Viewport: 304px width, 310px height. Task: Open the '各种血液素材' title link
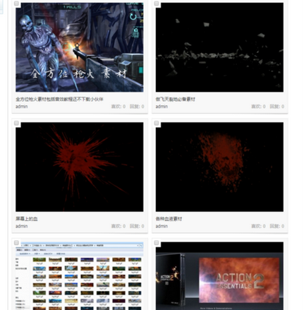169,219
